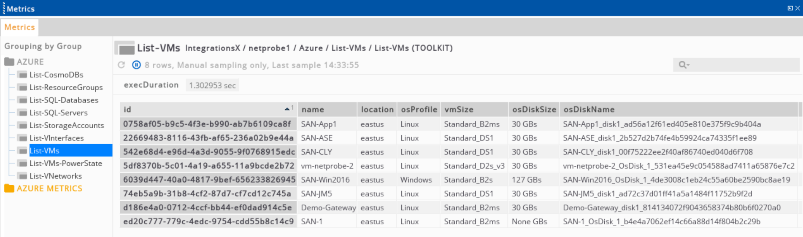Click the List-VNetworks dataview icon

[22, 176]
